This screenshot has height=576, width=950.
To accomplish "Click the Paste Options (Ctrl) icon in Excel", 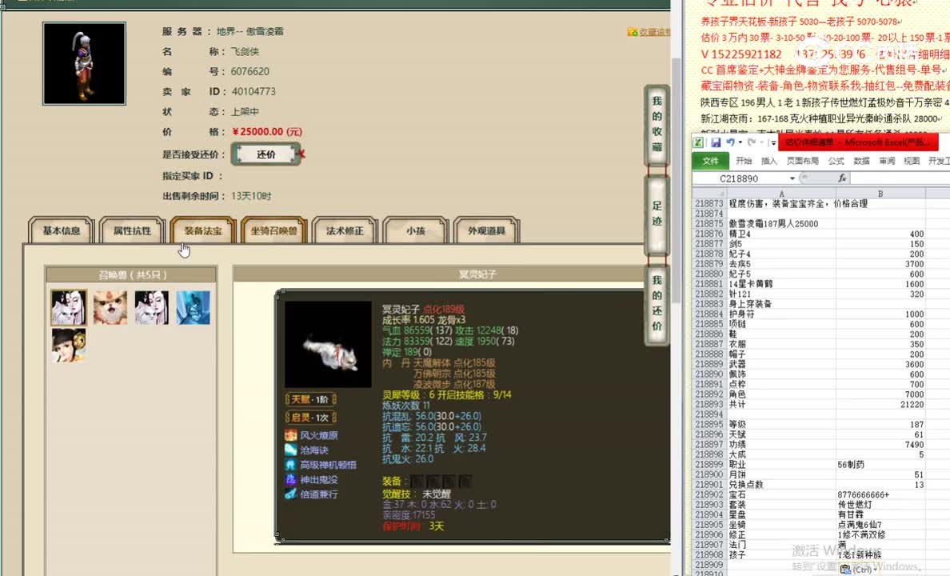I will pos(859,570).
